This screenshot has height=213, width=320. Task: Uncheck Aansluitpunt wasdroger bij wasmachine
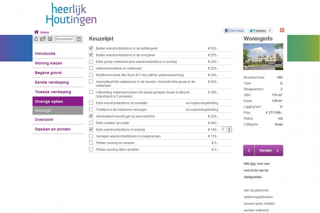point(91,116)
